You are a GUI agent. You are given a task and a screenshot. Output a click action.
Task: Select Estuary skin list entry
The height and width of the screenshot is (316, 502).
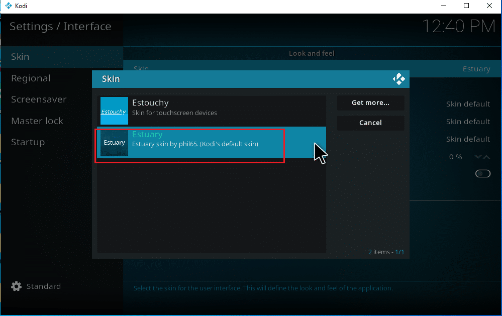[x=211, y=143]
